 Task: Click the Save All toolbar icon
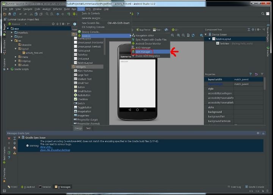(x=10, y=14)
